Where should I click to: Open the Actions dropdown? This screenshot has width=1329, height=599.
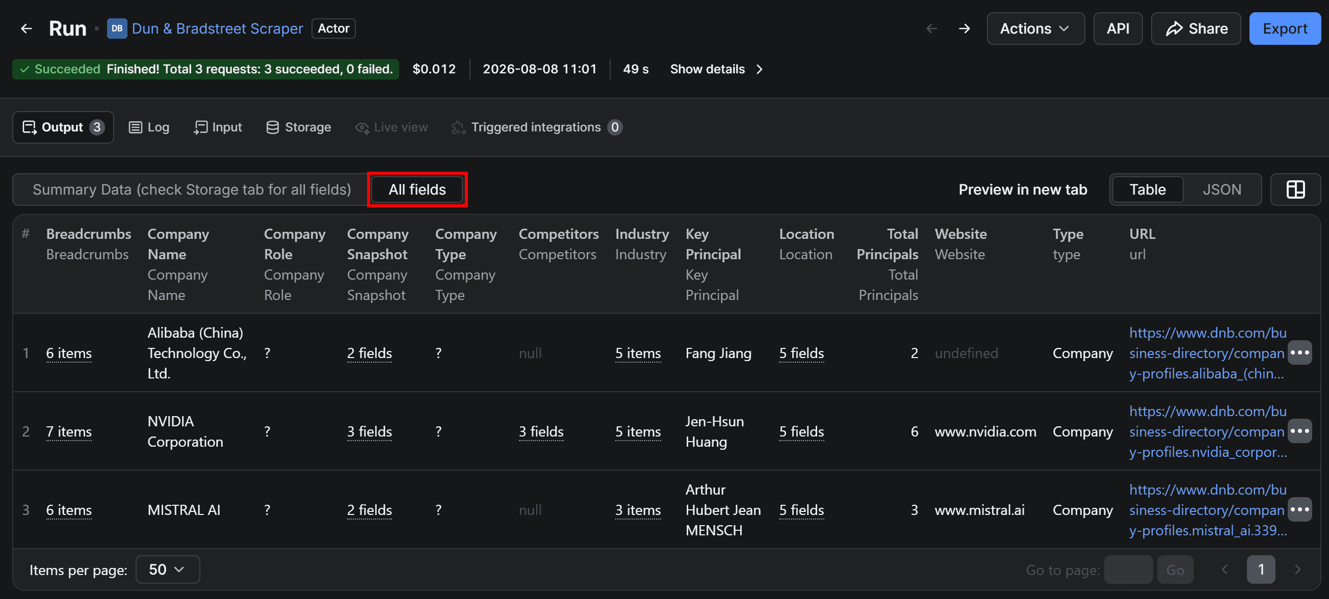tap(1035, 29)
